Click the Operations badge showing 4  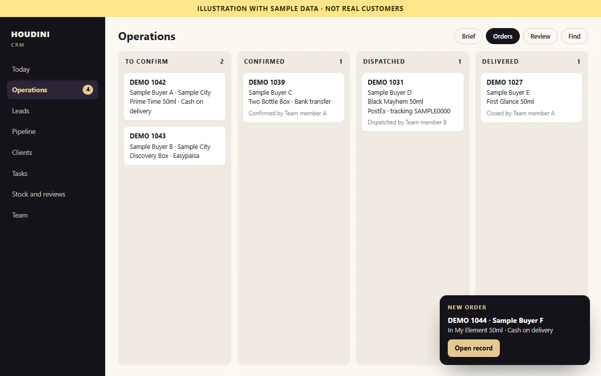88,90
